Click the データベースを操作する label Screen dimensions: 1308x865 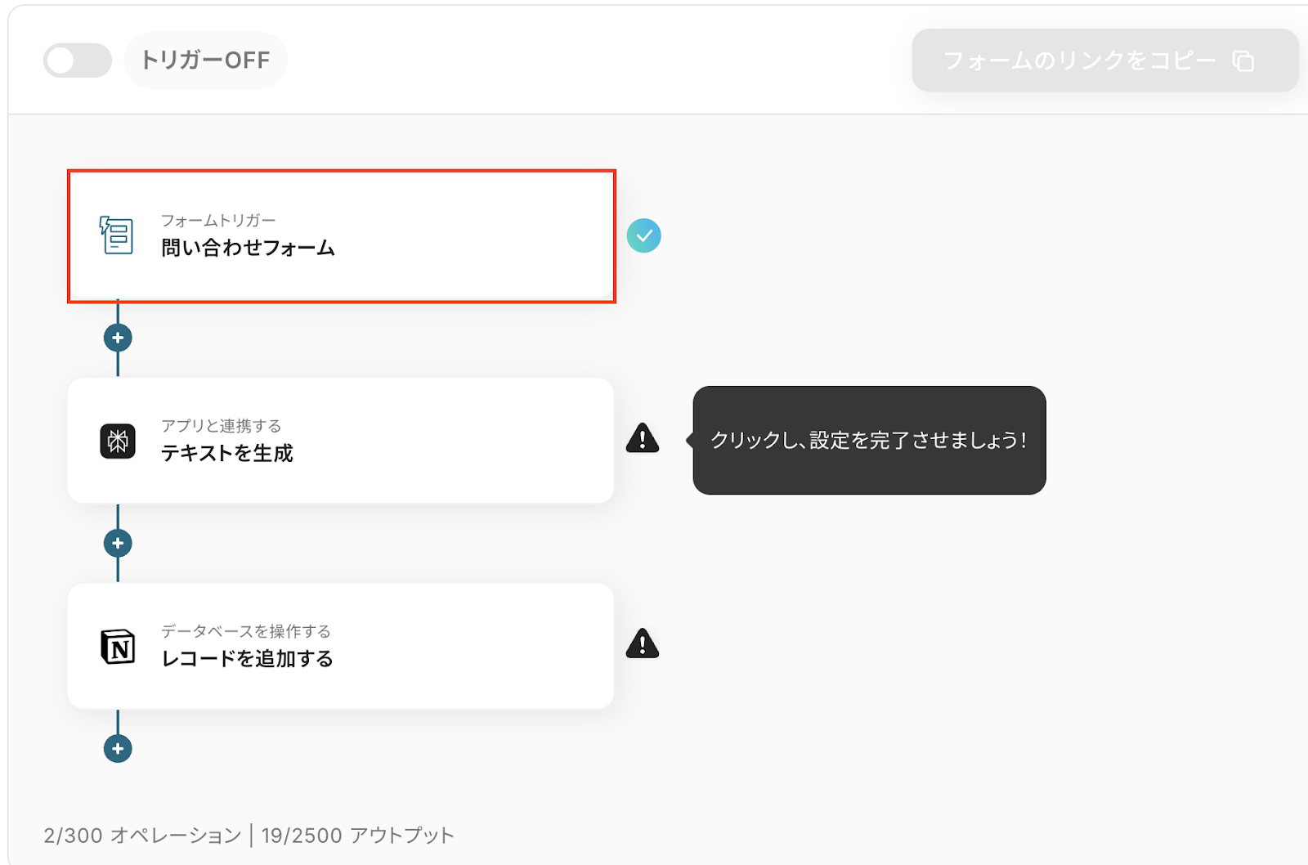245,631
